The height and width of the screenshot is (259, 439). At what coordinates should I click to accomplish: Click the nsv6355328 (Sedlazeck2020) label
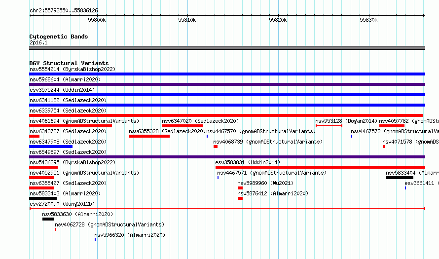pos(167,131)
